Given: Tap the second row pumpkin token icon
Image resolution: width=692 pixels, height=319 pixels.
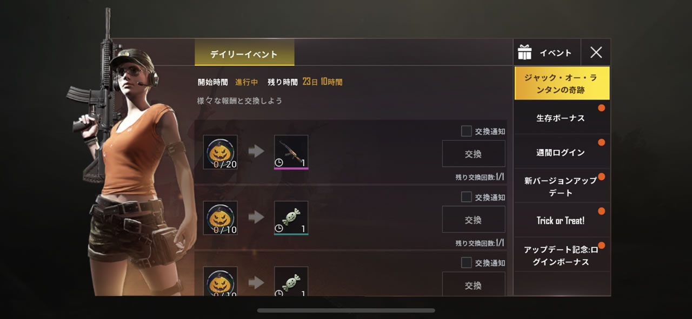Looking at the screenshot, I should point(220,218).
